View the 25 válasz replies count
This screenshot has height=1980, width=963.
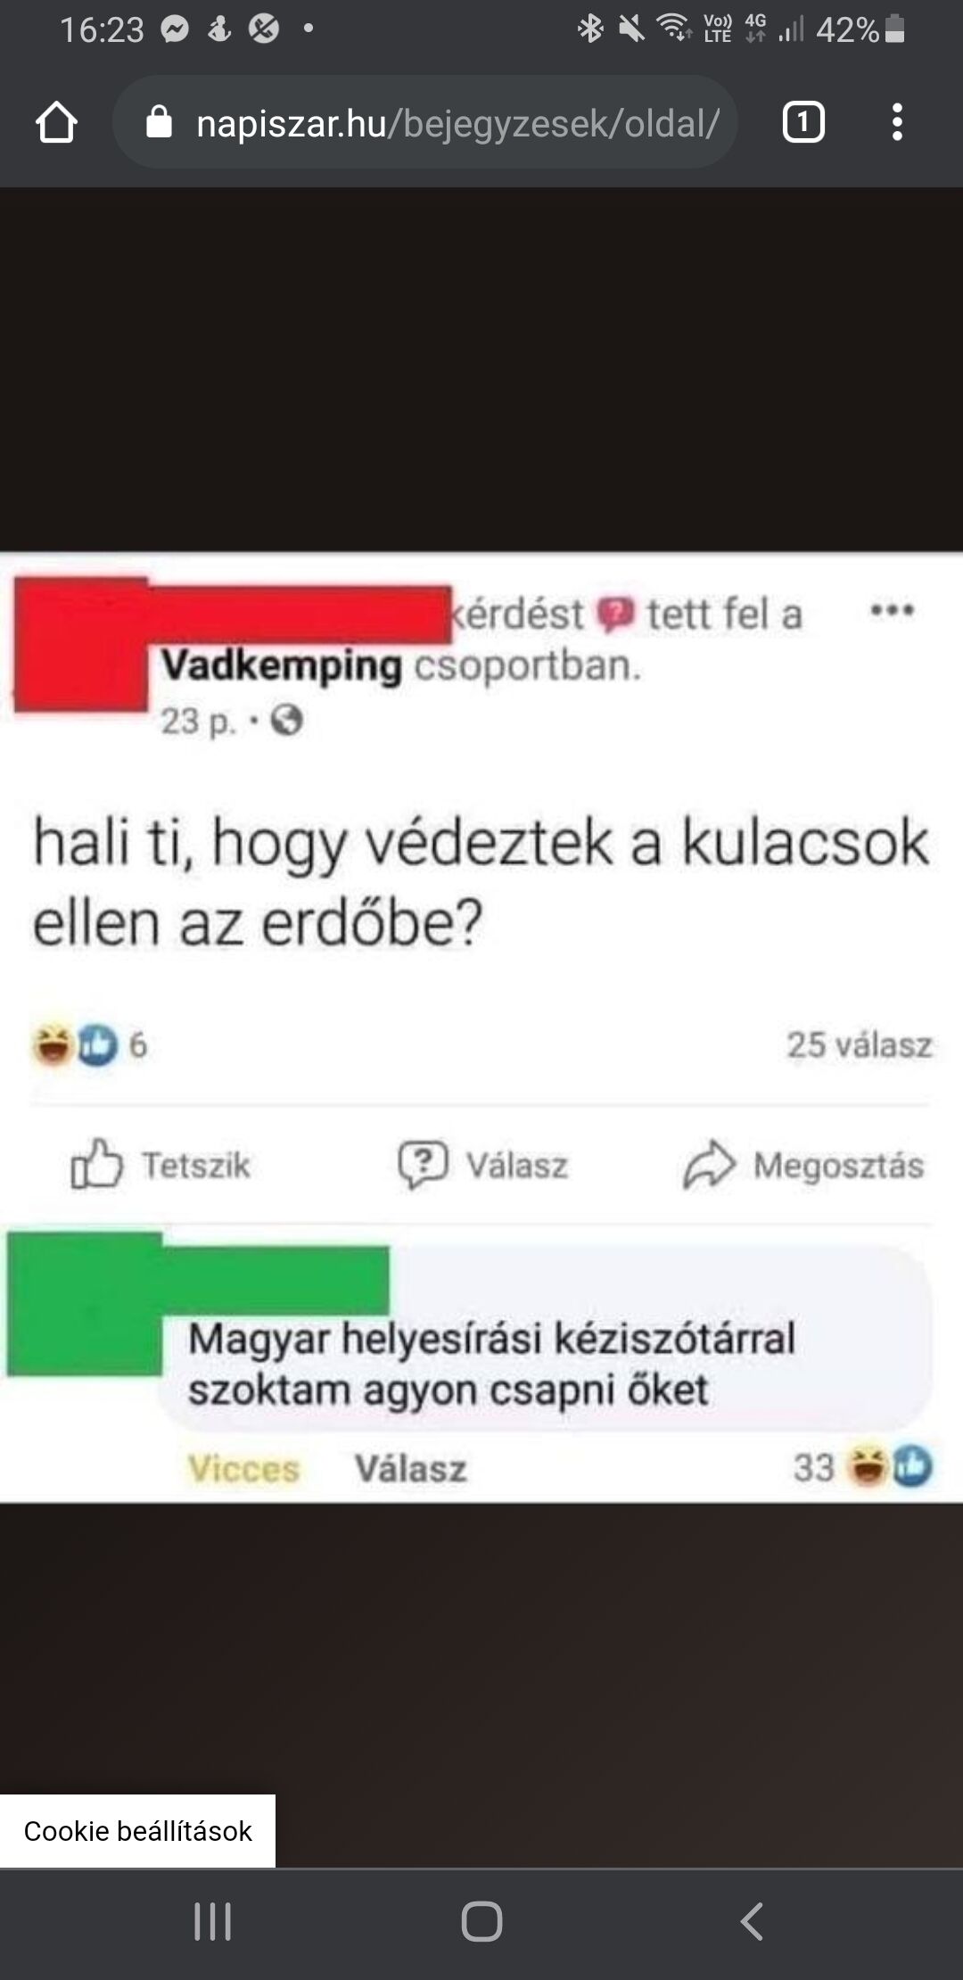coord(859,1044)
